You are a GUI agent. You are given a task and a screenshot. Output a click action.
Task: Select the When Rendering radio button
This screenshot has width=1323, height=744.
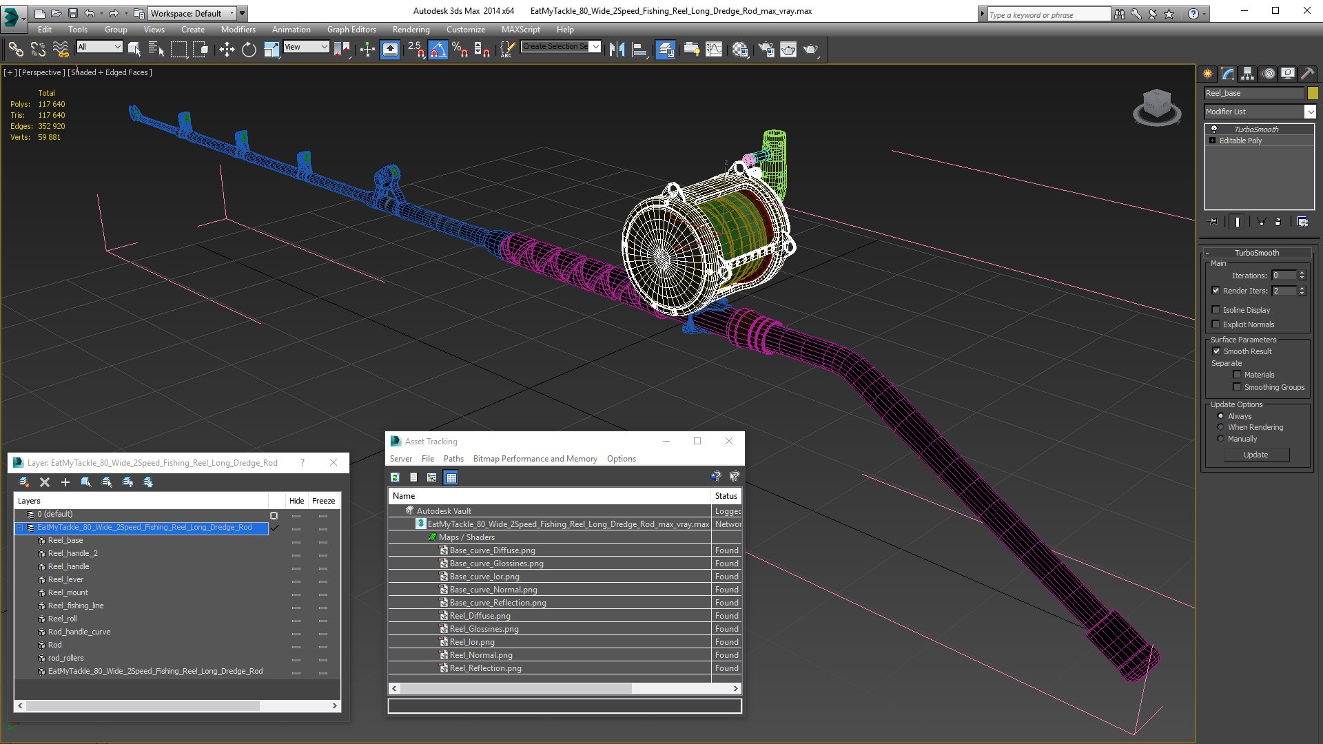1220,427
